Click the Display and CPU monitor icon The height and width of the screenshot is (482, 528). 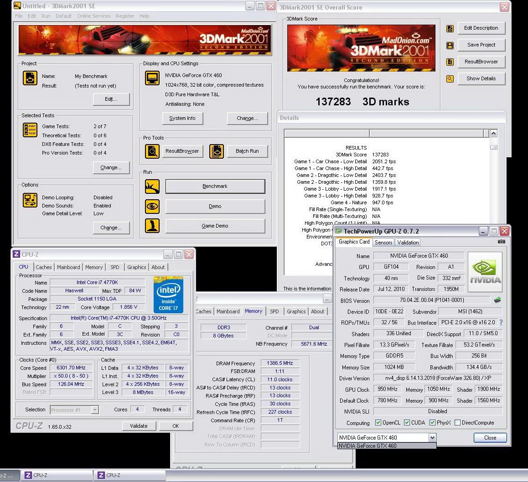coord(152,78)
